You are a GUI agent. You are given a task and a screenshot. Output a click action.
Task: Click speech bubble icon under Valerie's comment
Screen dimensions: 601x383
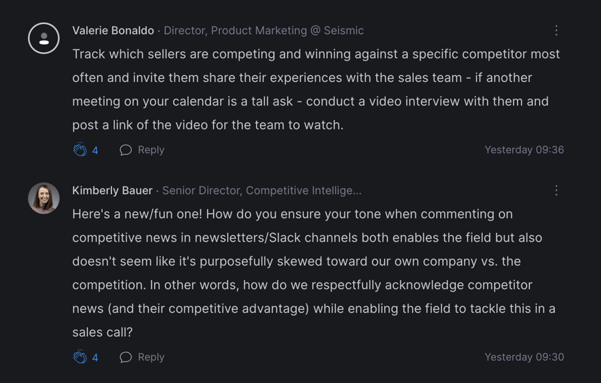tap(126, 150)
